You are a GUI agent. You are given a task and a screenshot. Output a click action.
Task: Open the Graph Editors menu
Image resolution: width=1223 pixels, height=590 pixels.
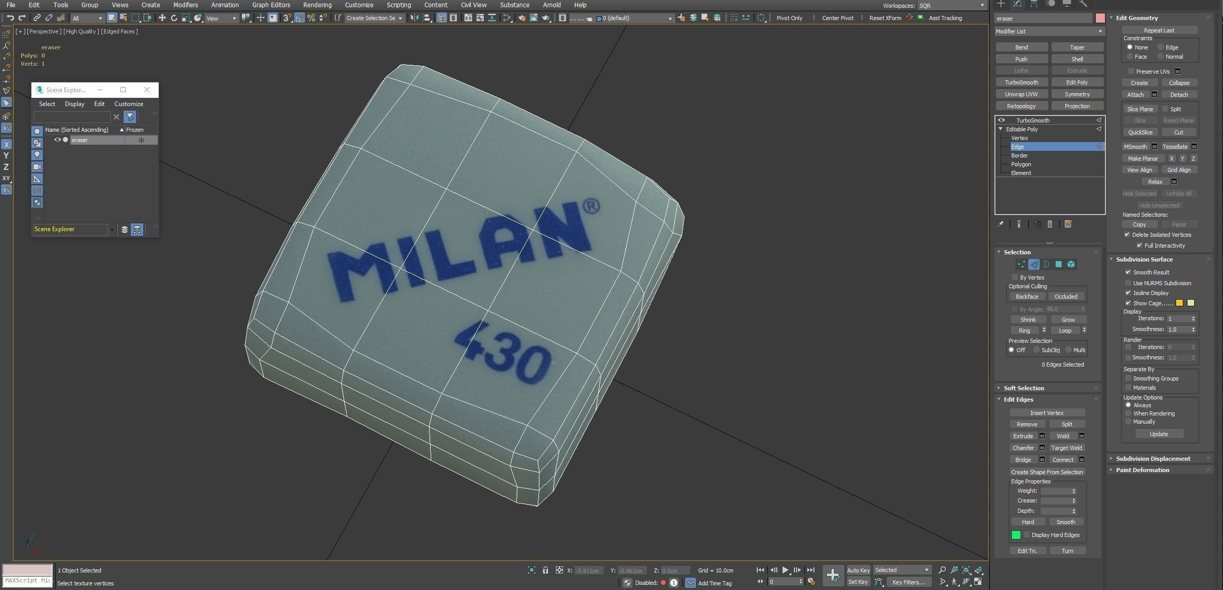pyautogui.click(x=271, y=5)
